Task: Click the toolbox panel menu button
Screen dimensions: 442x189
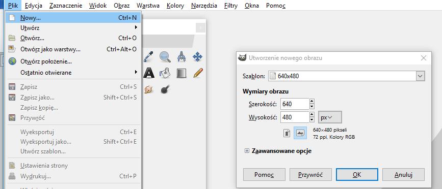Action: click(201, 28)
